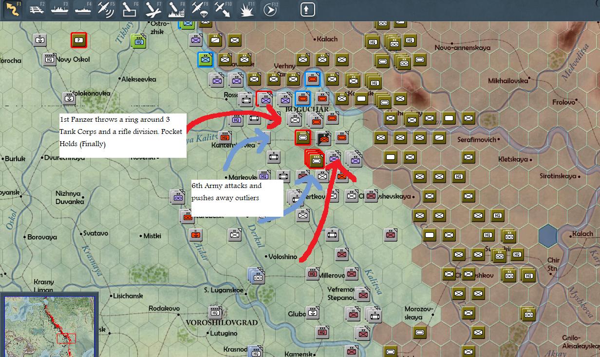Select the red-bordered P counter
Screen dimensions: 600x357
click(78, 40)
